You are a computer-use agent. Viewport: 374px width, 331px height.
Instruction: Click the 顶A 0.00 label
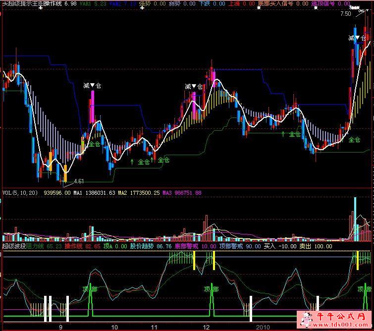(115, 246)
